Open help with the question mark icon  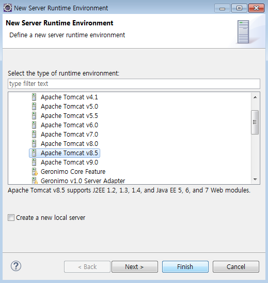[16, 266]
